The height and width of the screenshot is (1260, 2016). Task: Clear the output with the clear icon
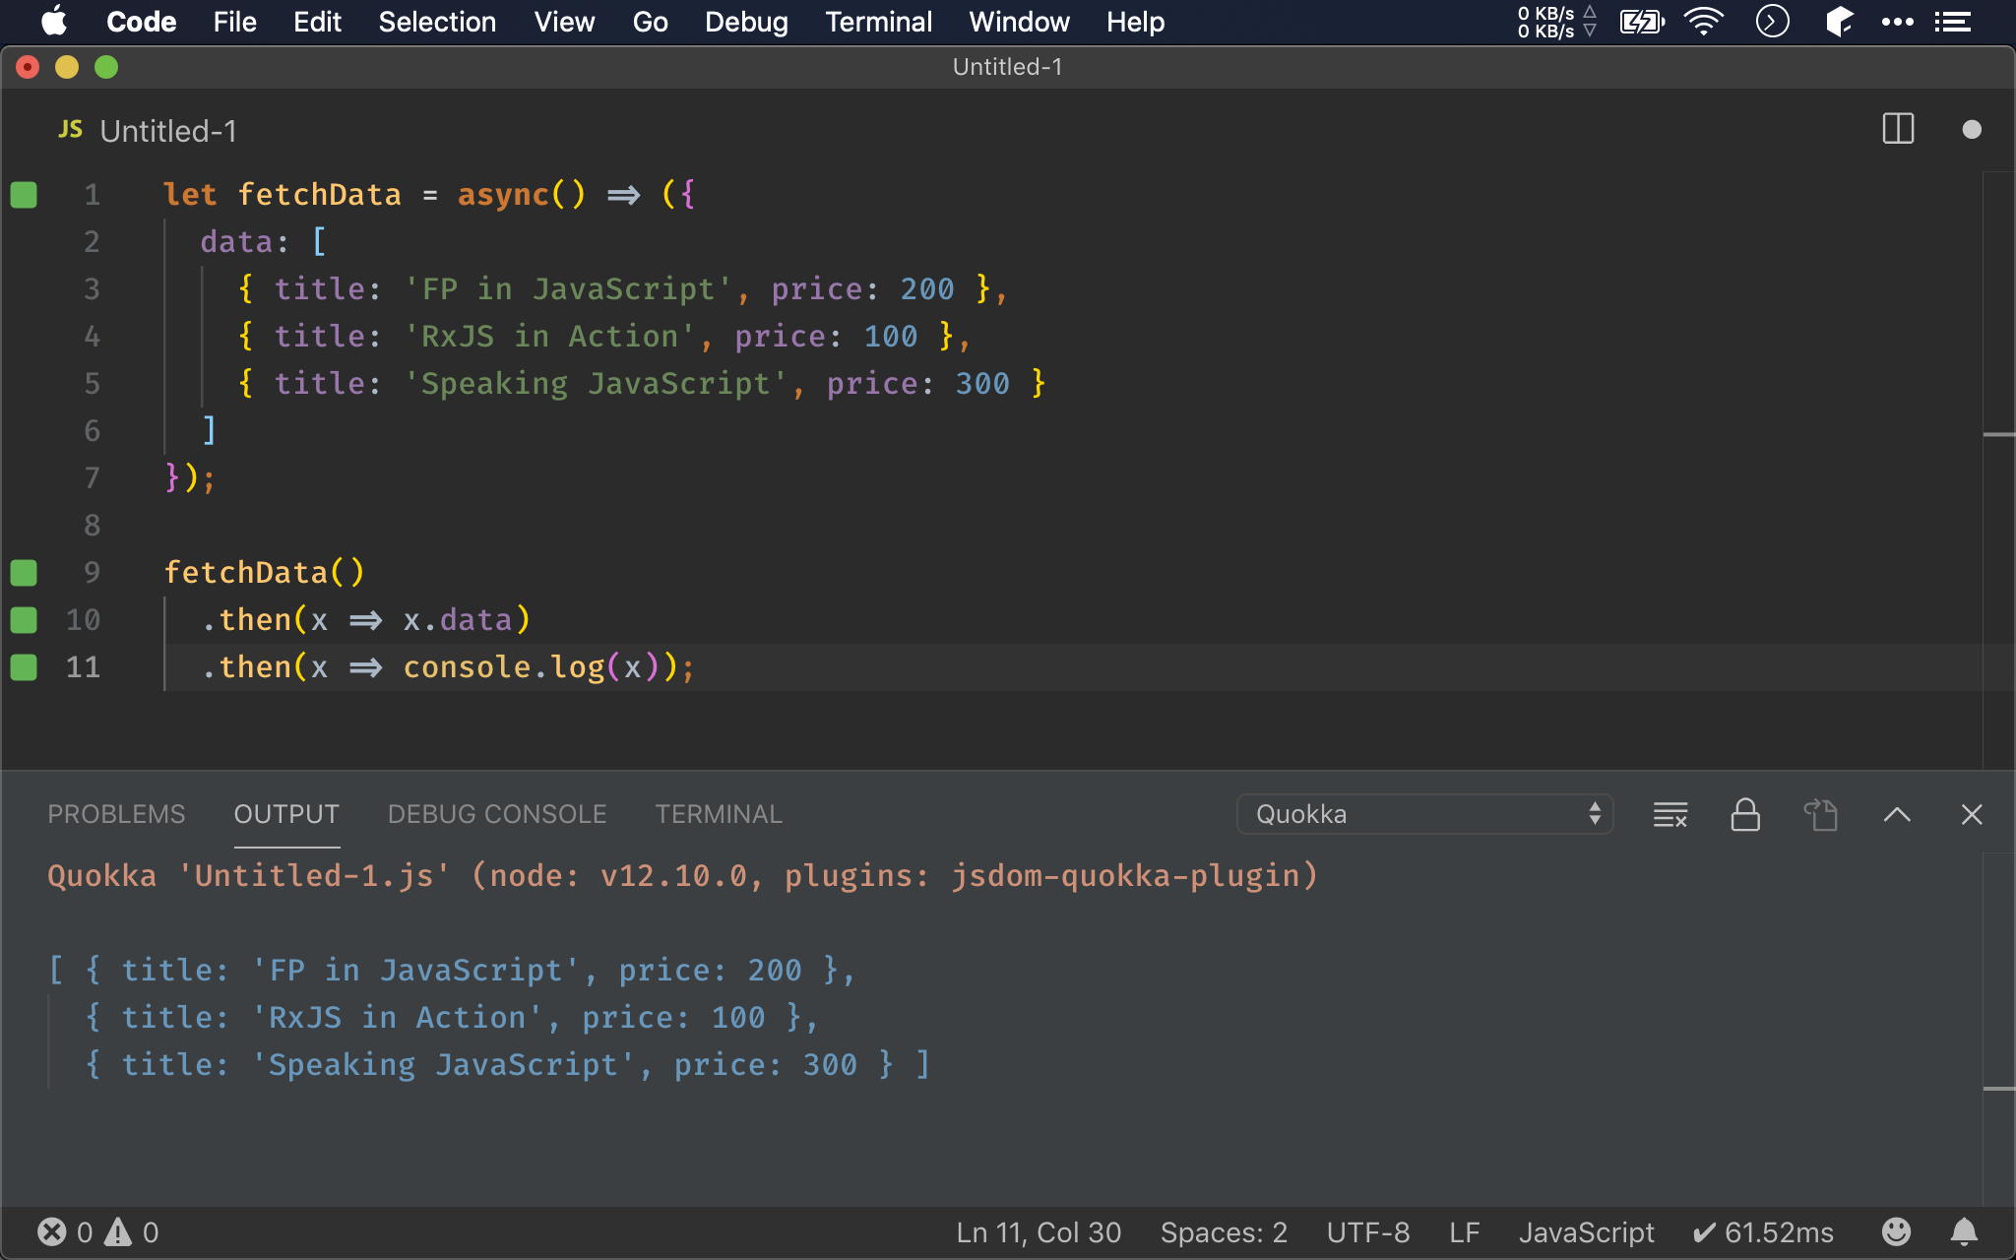coord(1669,815)
